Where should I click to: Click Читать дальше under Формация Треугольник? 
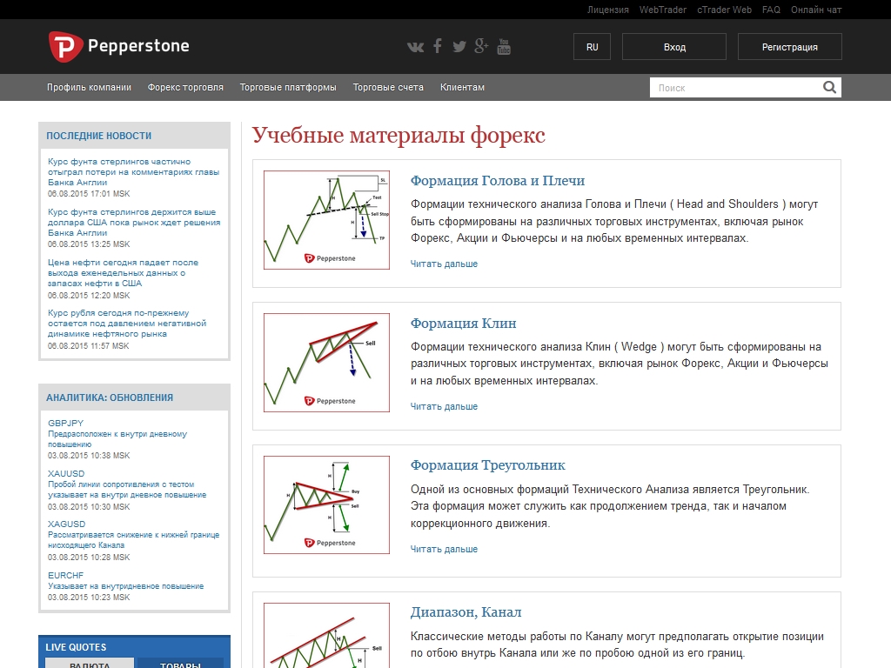point(444,549)
